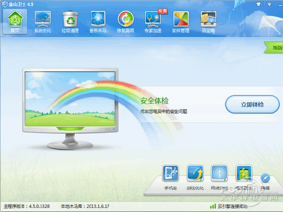283x212 pixels.
Task: Open the skin changer shirt icon
Action: click(259, 4)
